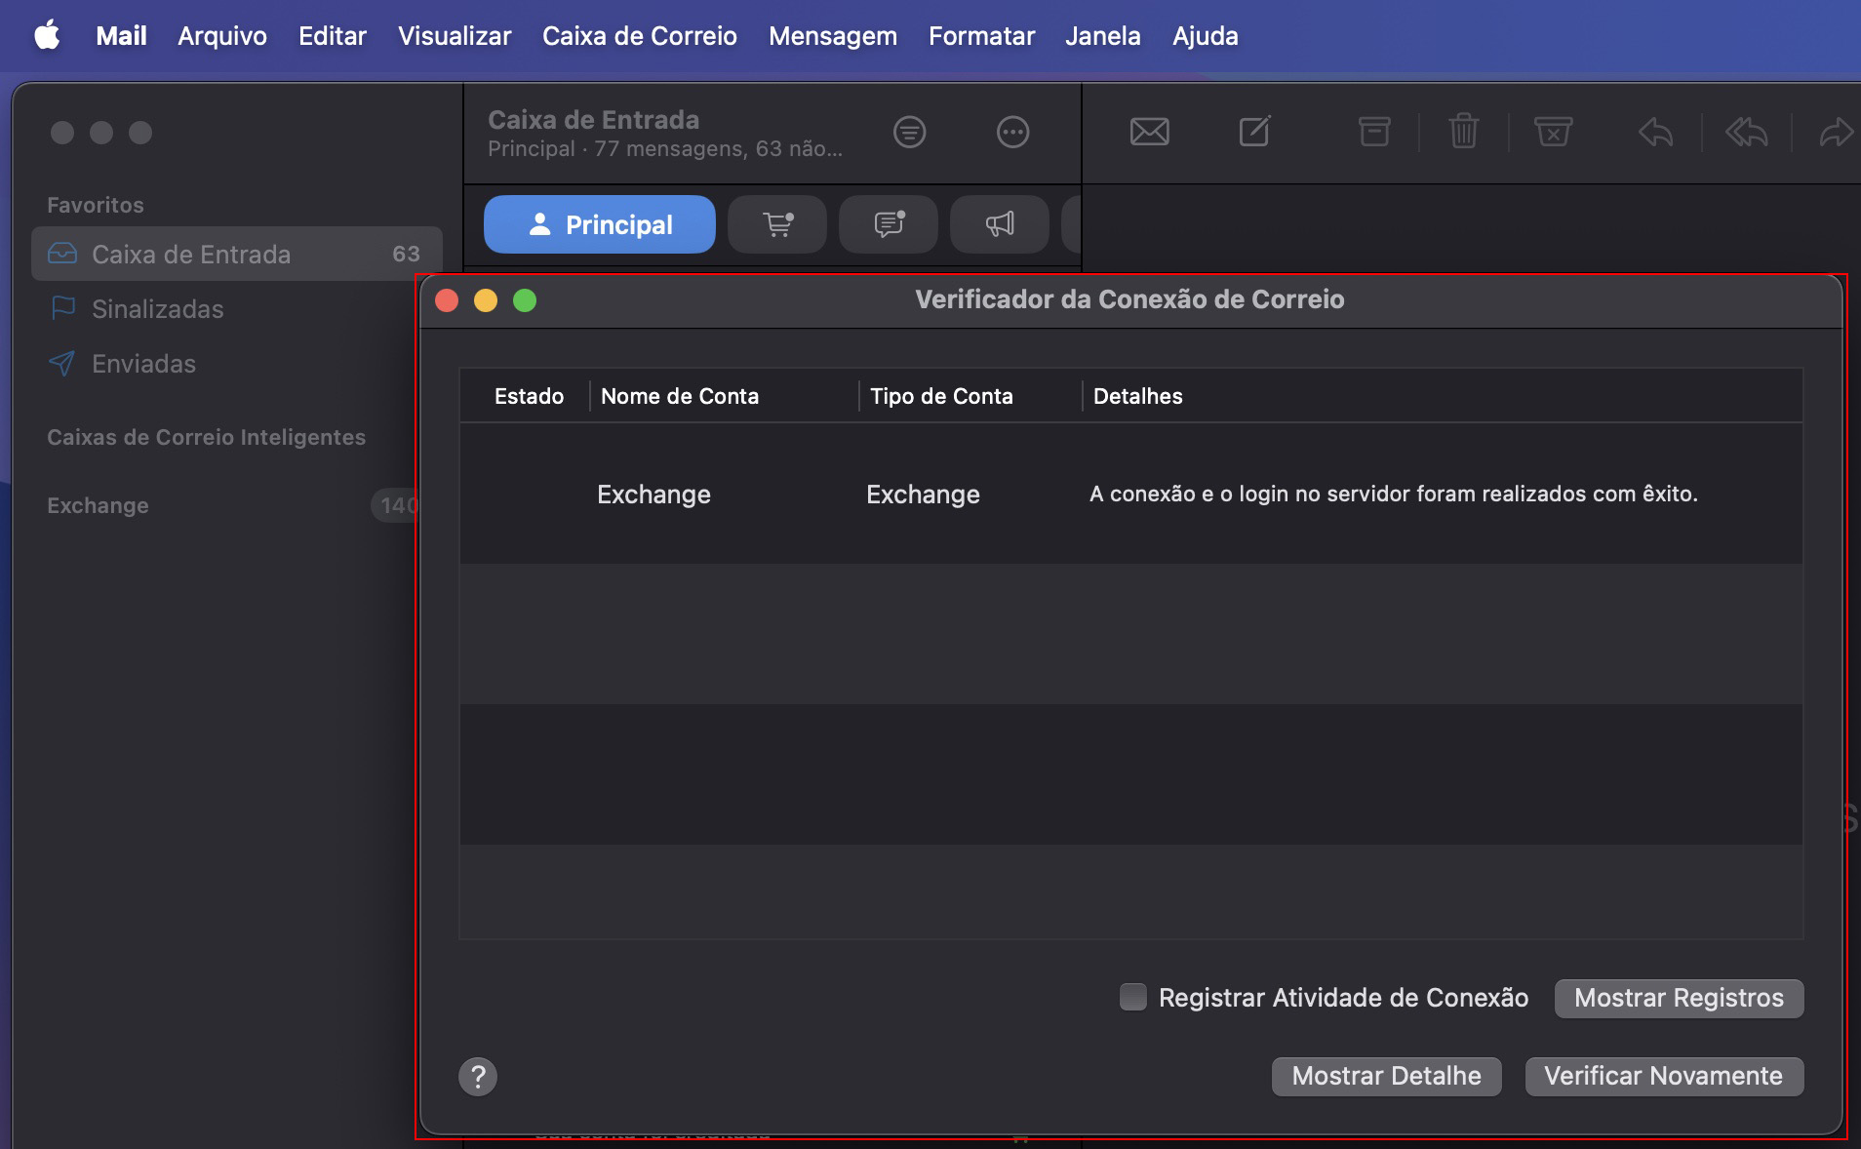Click the Mostrar Registros button
This screenshot has height=1149, width=1861.
tap(1679, 998)
